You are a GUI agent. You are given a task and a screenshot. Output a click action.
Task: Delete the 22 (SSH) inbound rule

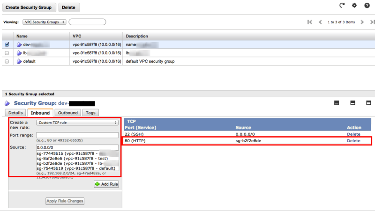(x=353, y=134)
